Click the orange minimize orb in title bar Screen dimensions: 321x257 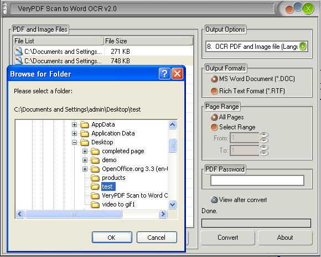click(289, 9)
